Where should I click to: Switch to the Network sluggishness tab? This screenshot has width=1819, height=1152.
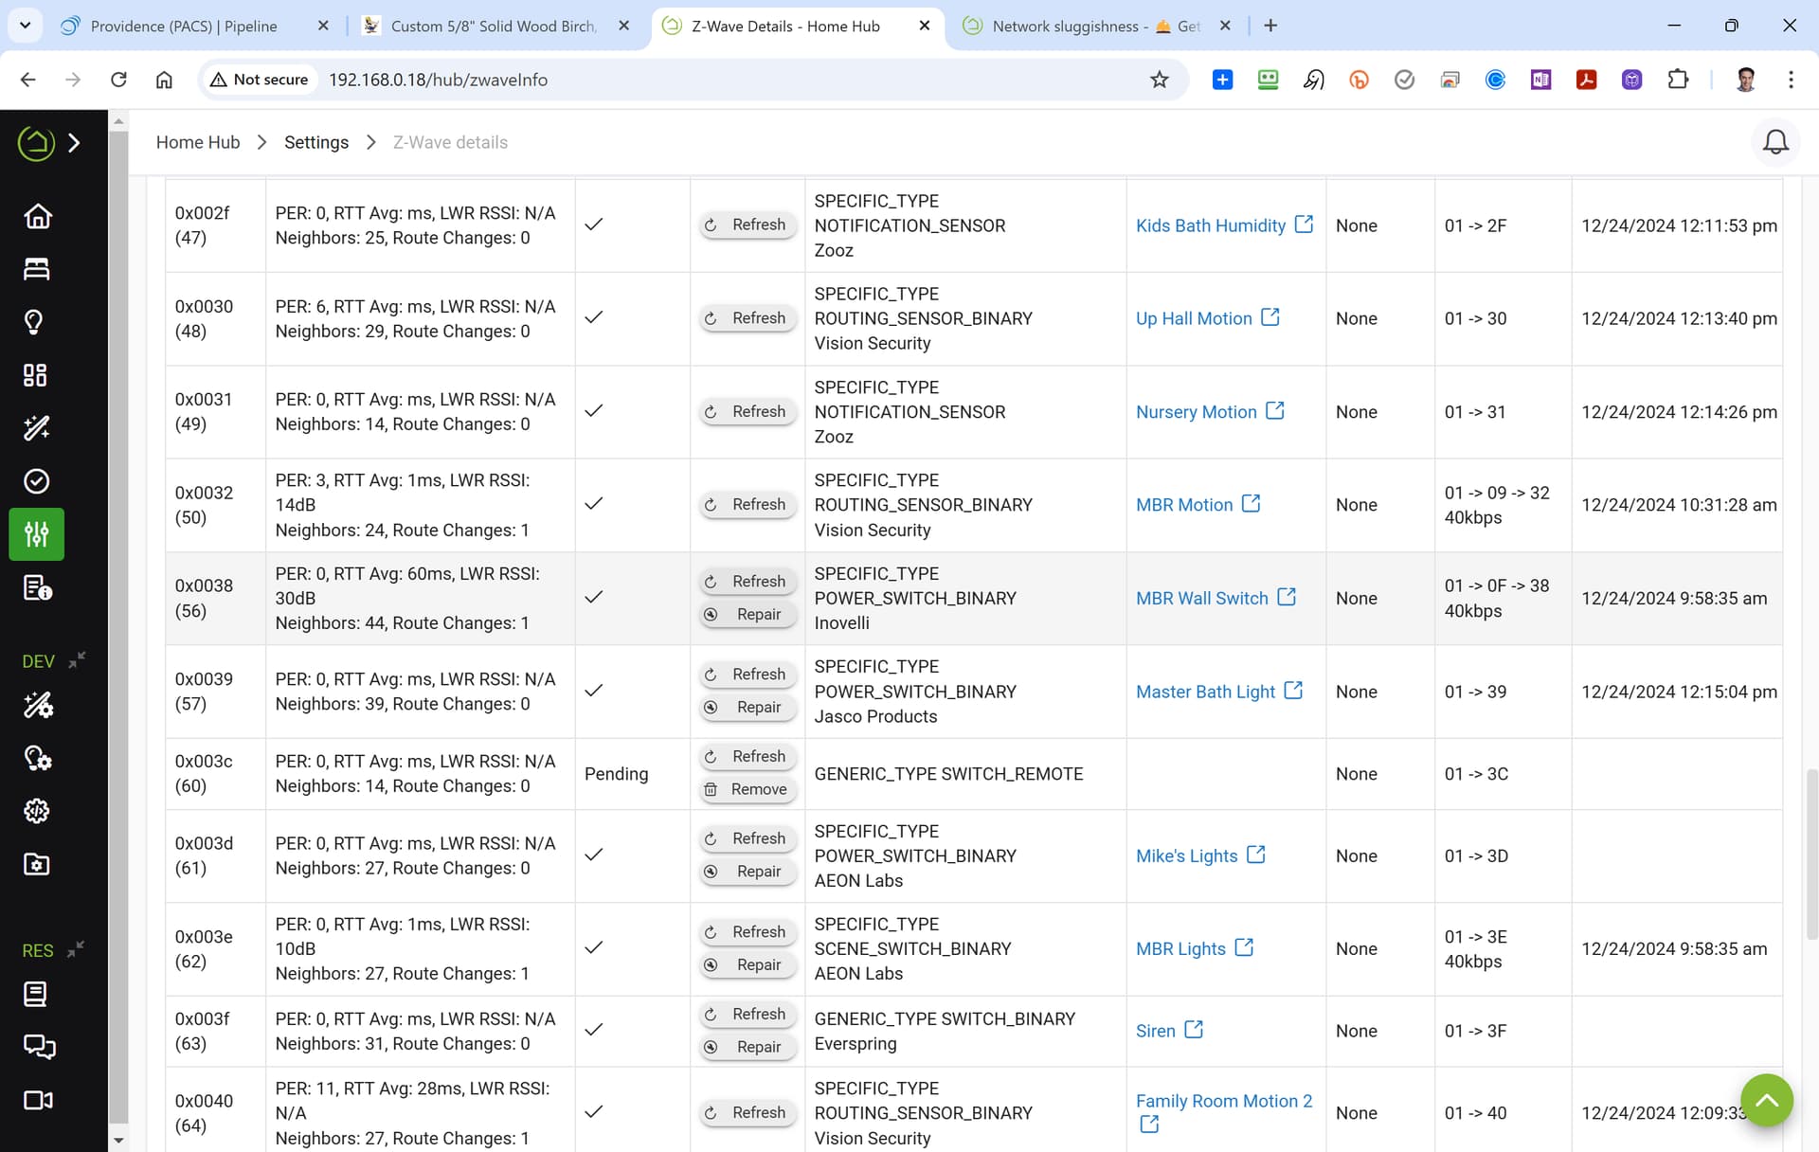coord(1096,27)
